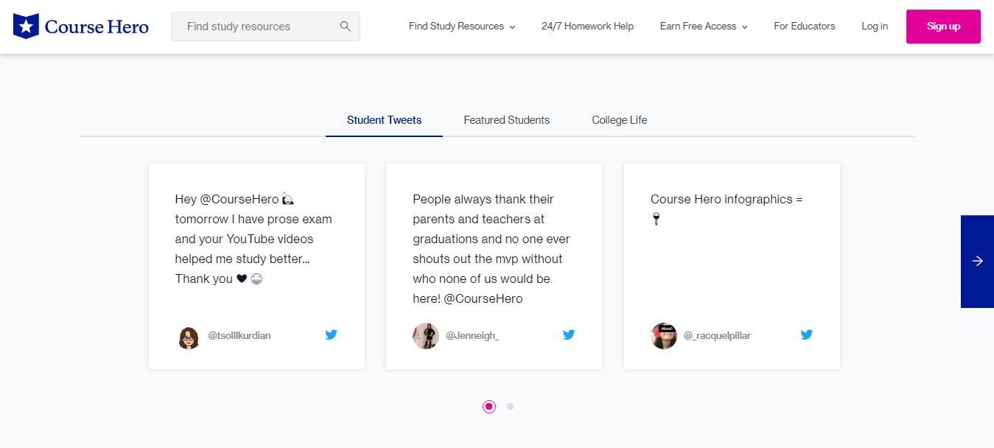Open Twitter icon on @Jenneigh_ tweet
This screenshot has width=994, height=448.
coord(569,335)
